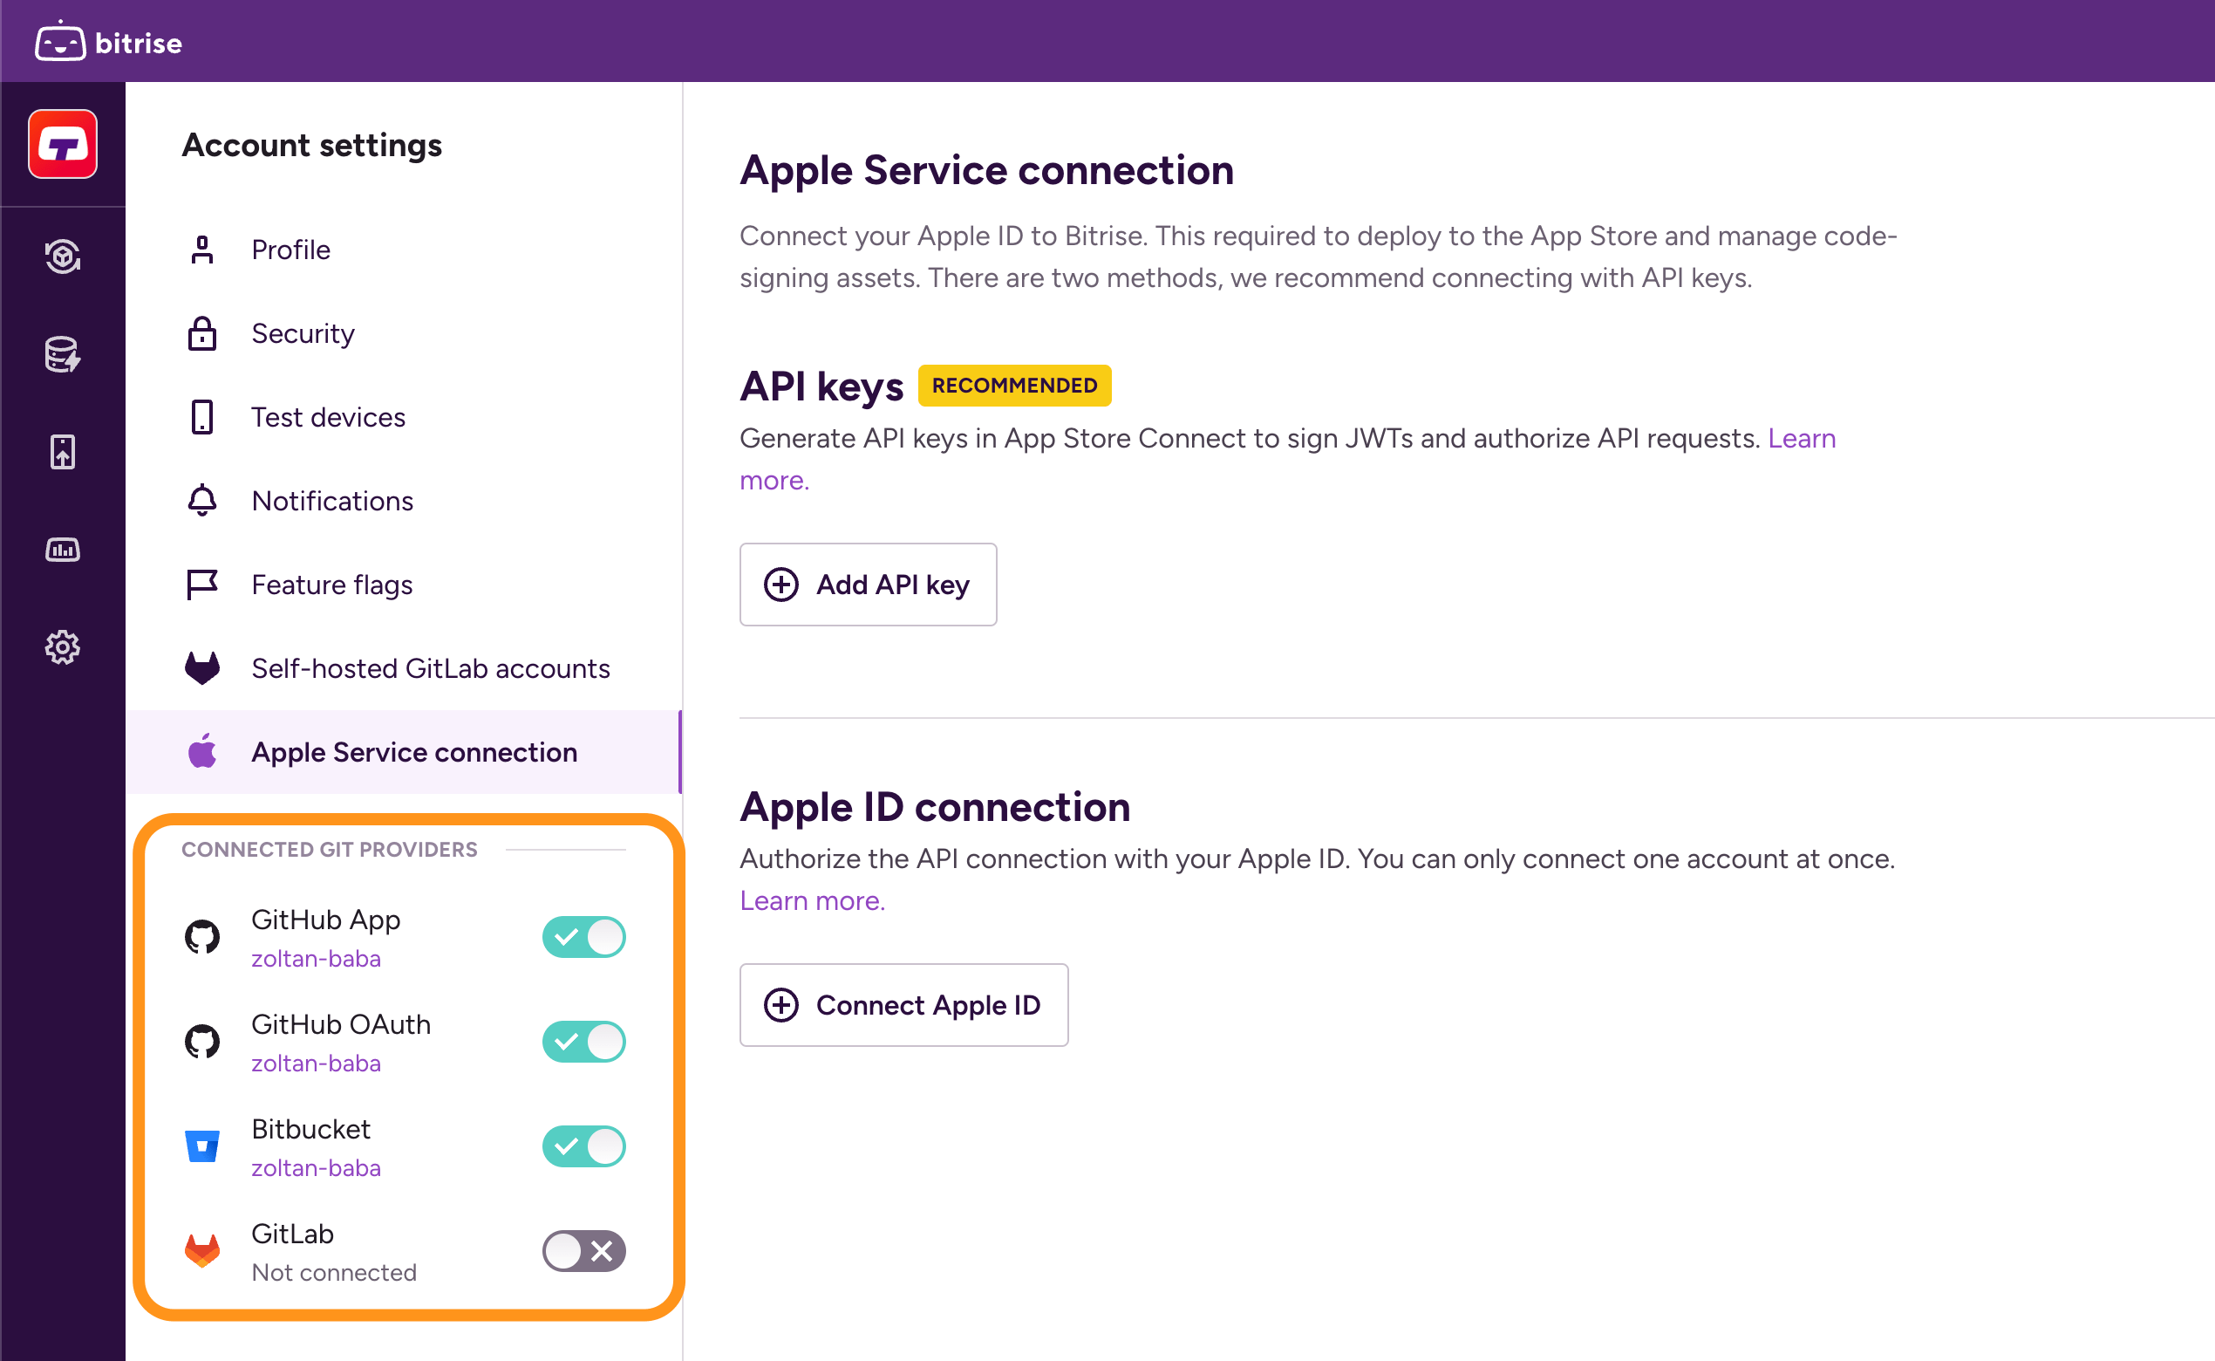Click the API keys heading

coord(821,386)
